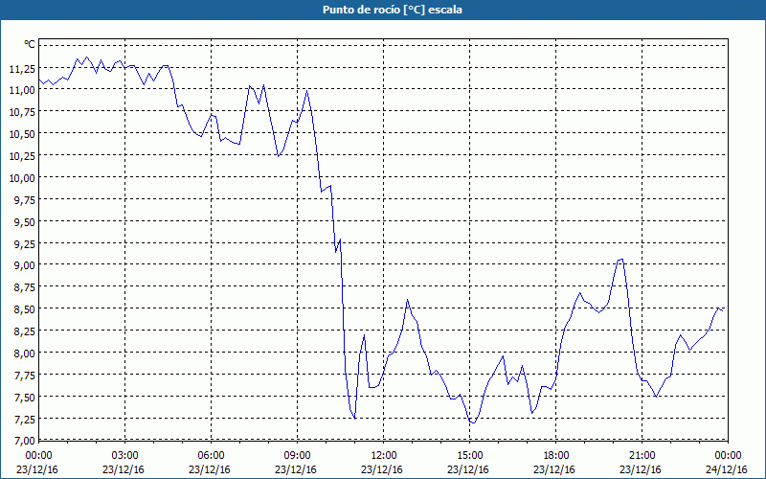Click the 7,75 y-axis label
The height and width of the screenshot is (479, 766).
coord(25,376)
